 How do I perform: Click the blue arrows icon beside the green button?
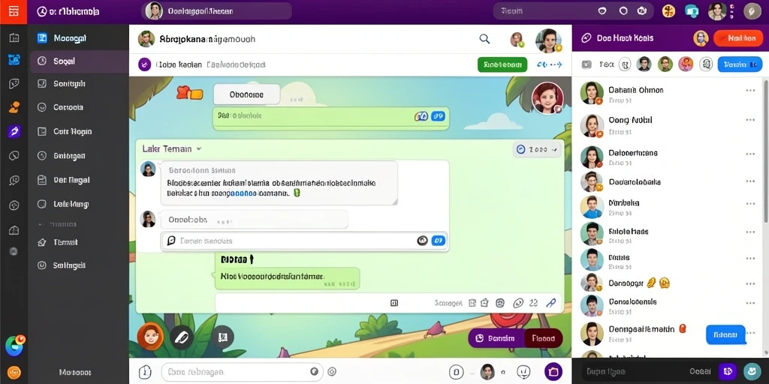[549, 64]
